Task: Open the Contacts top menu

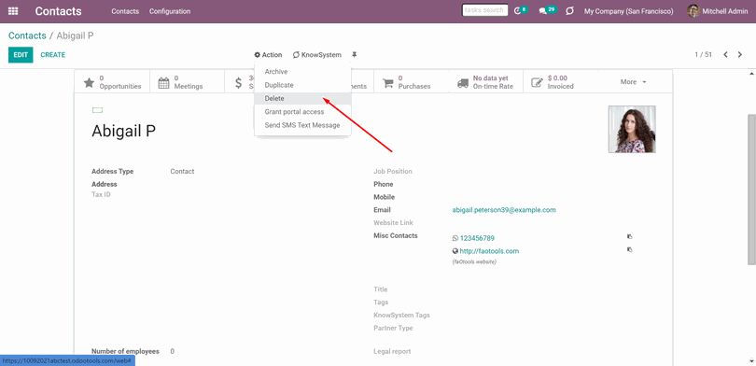Action: click(x=125, y=11)
